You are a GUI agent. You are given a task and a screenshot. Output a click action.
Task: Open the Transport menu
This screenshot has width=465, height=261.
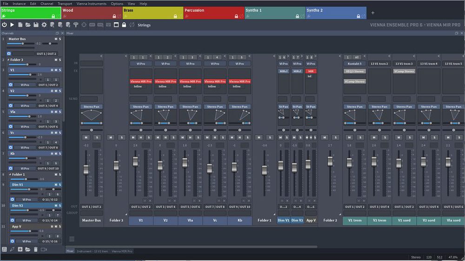tap(65, 4)
